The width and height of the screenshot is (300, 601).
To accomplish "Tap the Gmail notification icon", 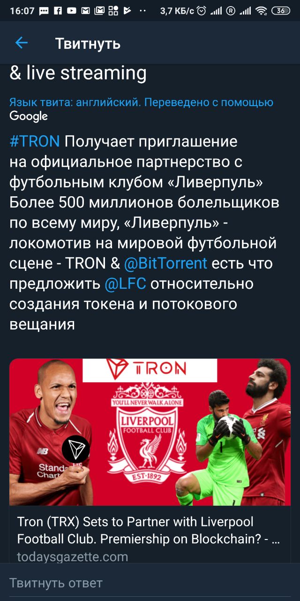I will coord(85,11).
